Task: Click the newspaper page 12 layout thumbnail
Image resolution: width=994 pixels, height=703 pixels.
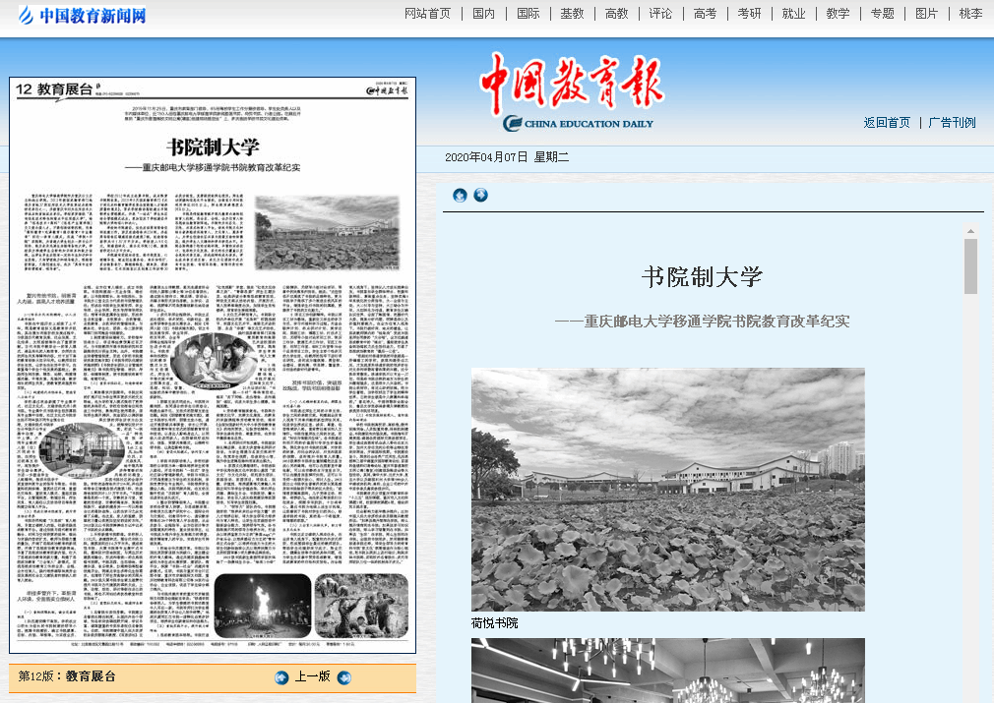Action: (213, 364)
